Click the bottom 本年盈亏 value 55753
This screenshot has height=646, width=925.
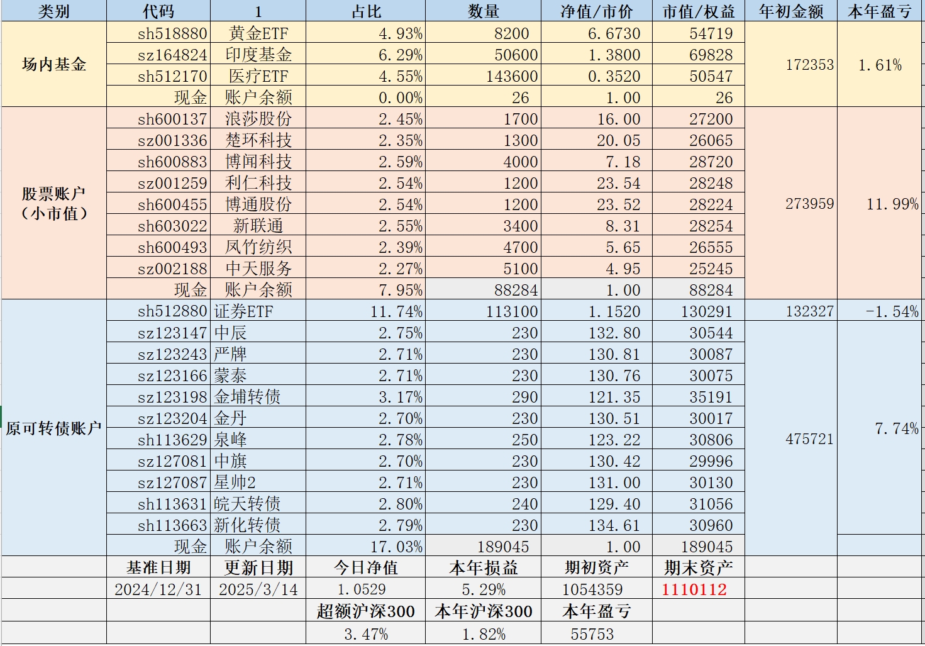coord(597,633)
